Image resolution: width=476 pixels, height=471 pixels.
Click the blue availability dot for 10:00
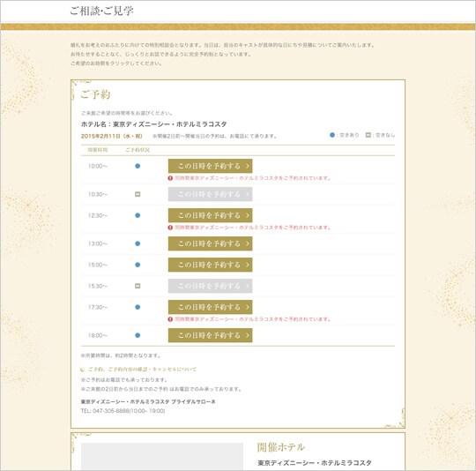[138, 166]
